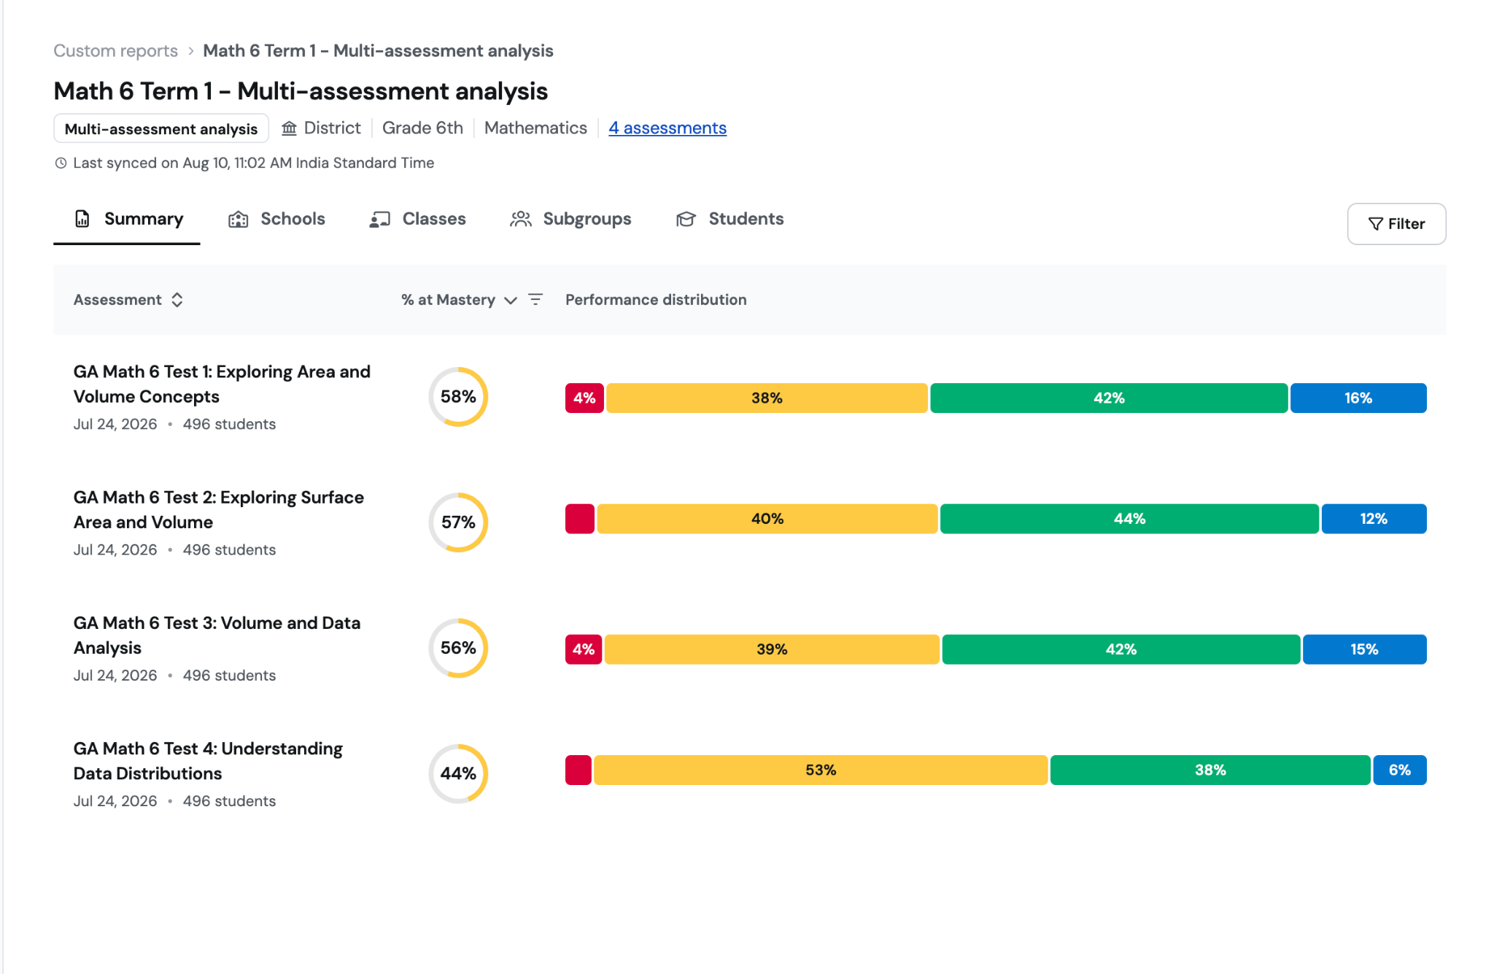The image size is (1494, 974).
Task: Click the breadcrumb chevron after Custom reports
Action: [190, 51]
